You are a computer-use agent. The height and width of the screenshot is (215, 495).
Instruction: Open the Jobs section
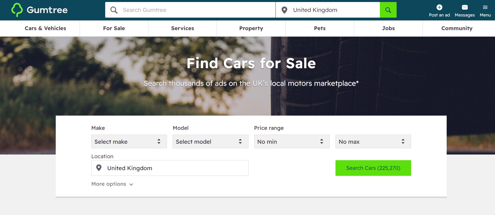(x=388, y=28)
